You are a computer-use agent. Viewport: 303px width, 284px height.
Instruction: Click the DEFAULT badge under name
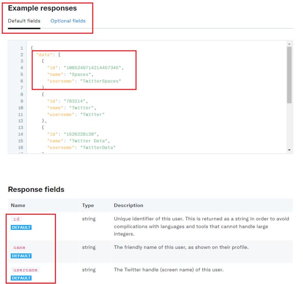tap(21, 256)
